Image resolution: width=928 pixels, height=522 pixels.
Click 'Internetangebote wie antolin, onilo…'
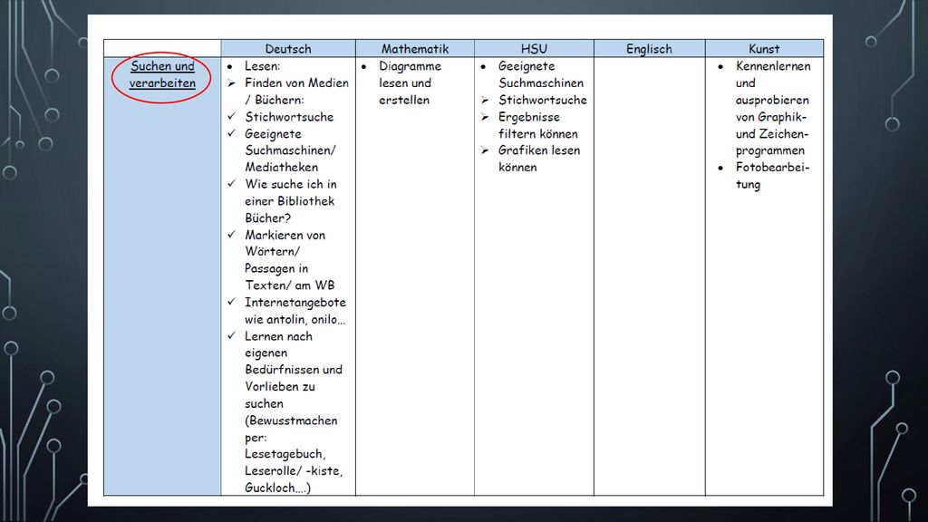pos(295,311)
